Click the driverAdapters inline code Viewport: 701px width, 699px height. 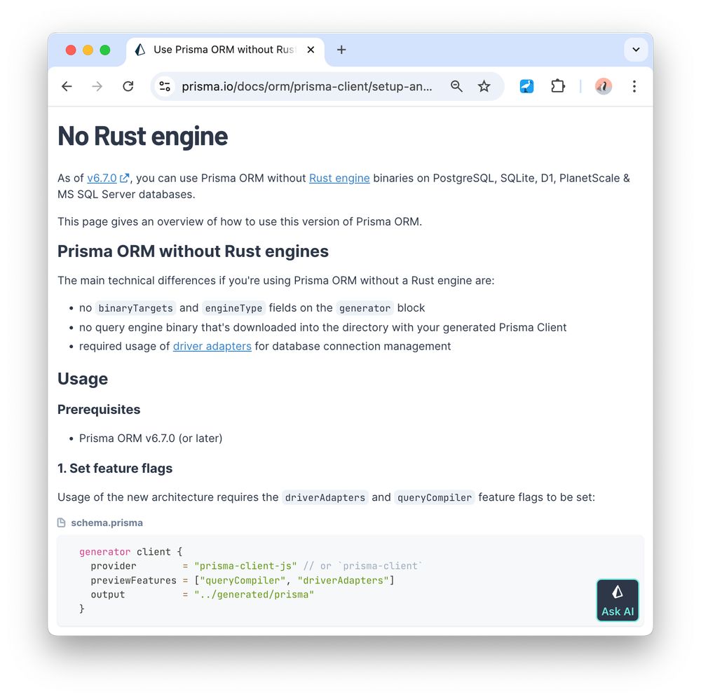click(325, 497)
